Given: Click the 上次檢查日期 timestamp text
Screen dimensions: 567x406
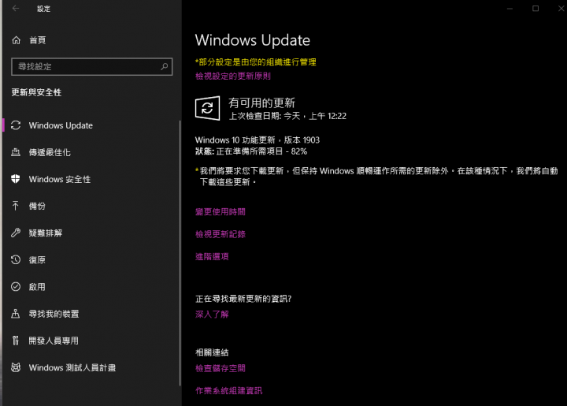Looking at the screenshot, I should click(288, 116).
